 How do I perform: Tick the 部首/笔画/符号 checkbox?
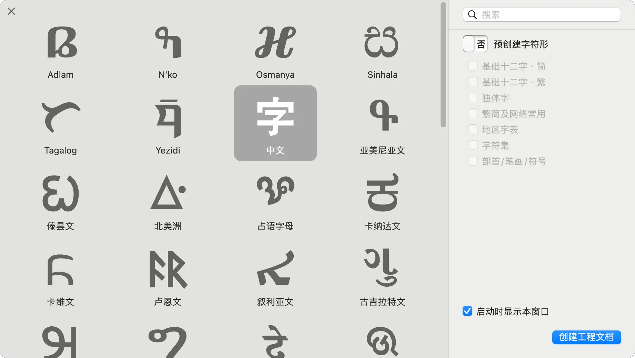[x=473, y=161]
